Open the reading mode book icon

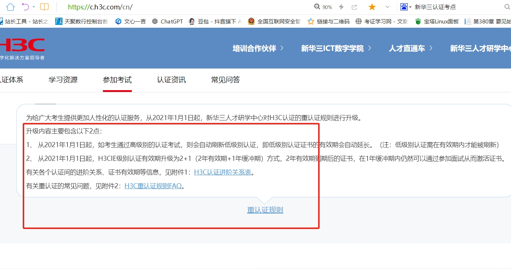(x=44, y=7)
